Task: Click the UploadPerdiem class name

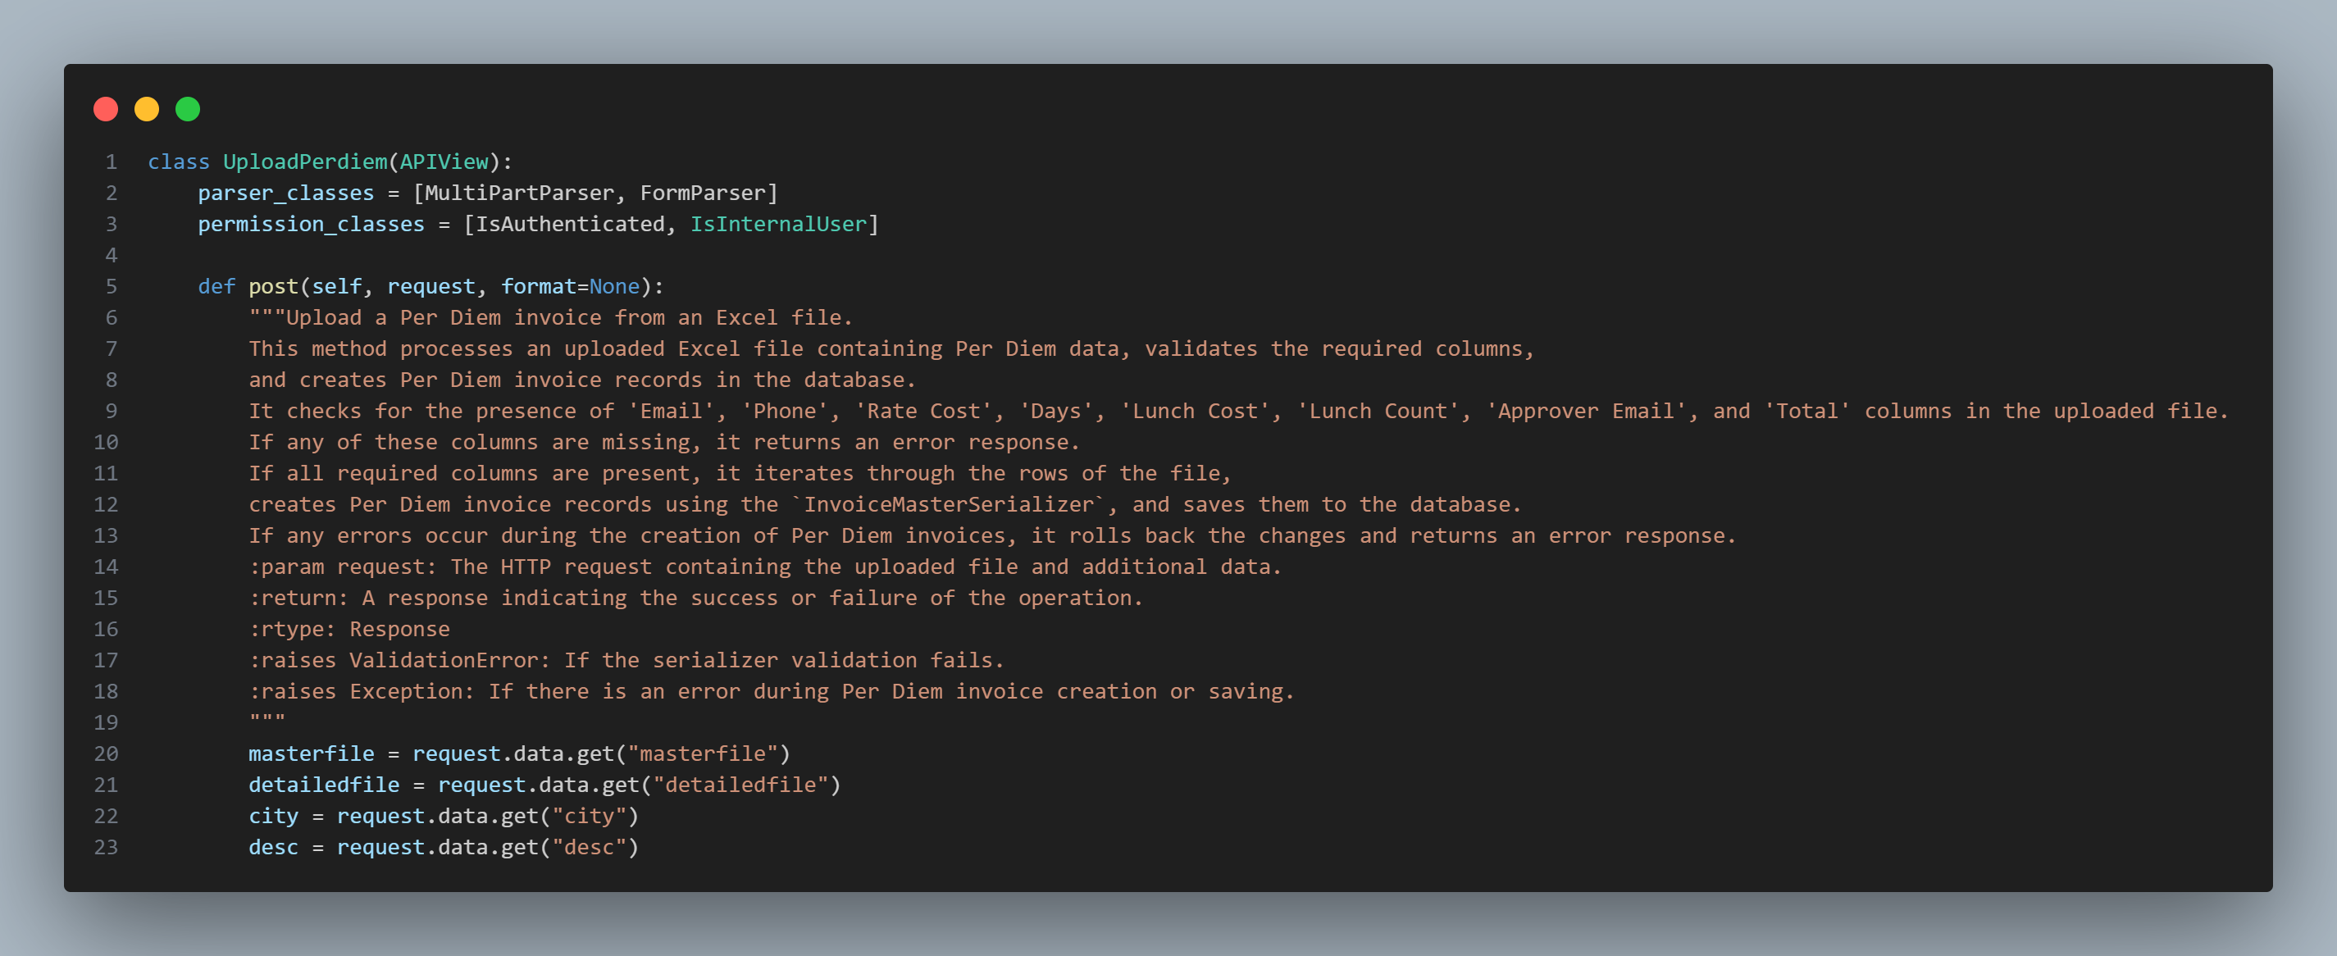Action: coord(305,162)
